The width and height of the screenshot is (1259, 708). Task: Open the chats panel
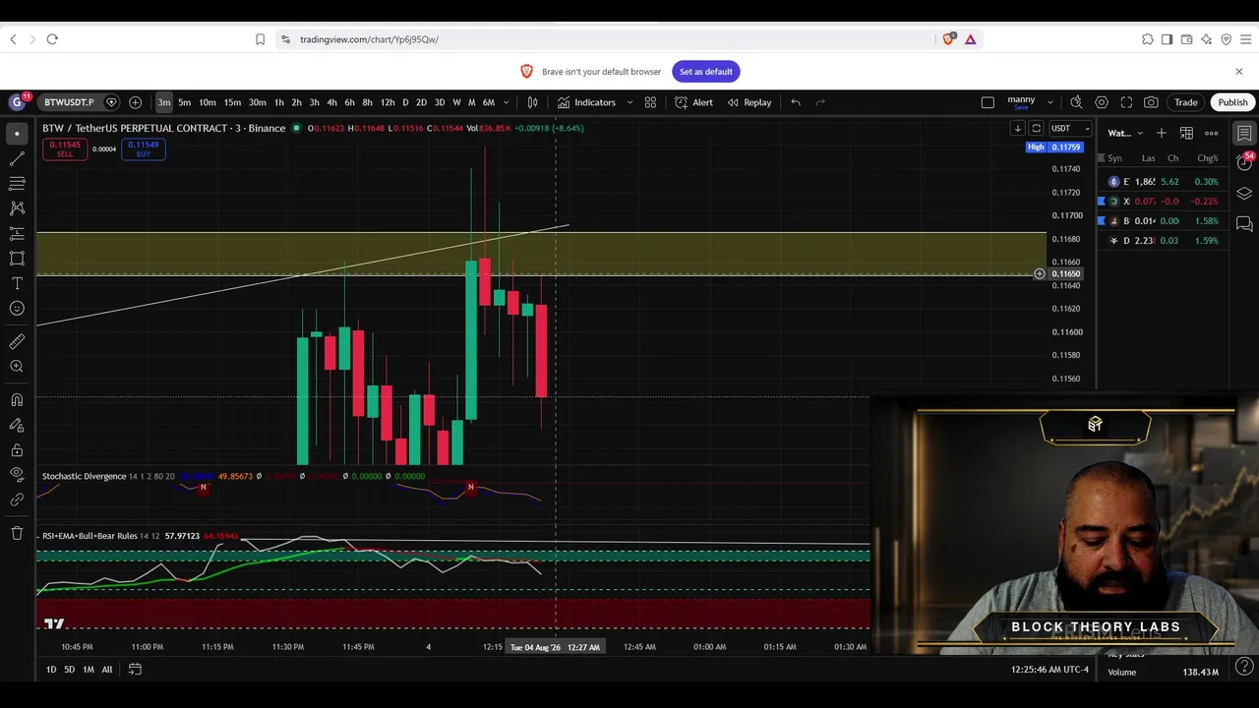pyautogui.click(x=1244, y=225)
